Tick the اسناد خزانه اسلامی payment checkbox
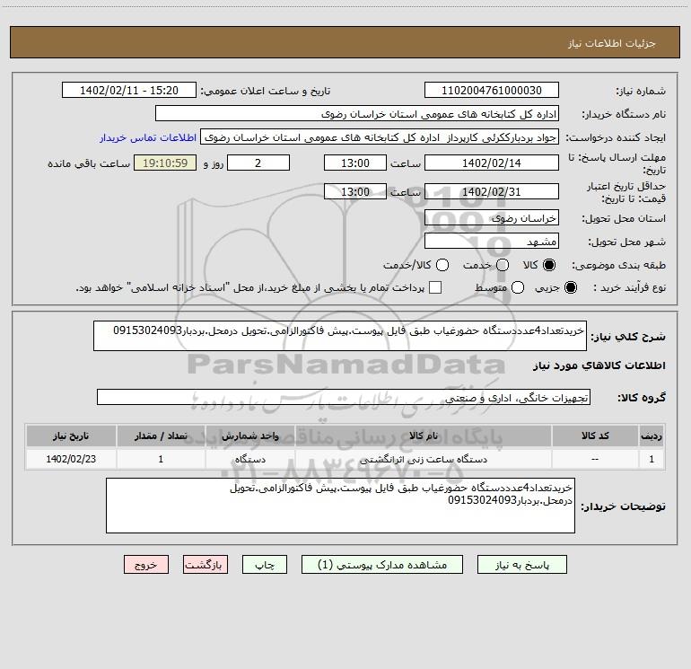The height and width of the screenshot is (669, 691). point(435,287)
